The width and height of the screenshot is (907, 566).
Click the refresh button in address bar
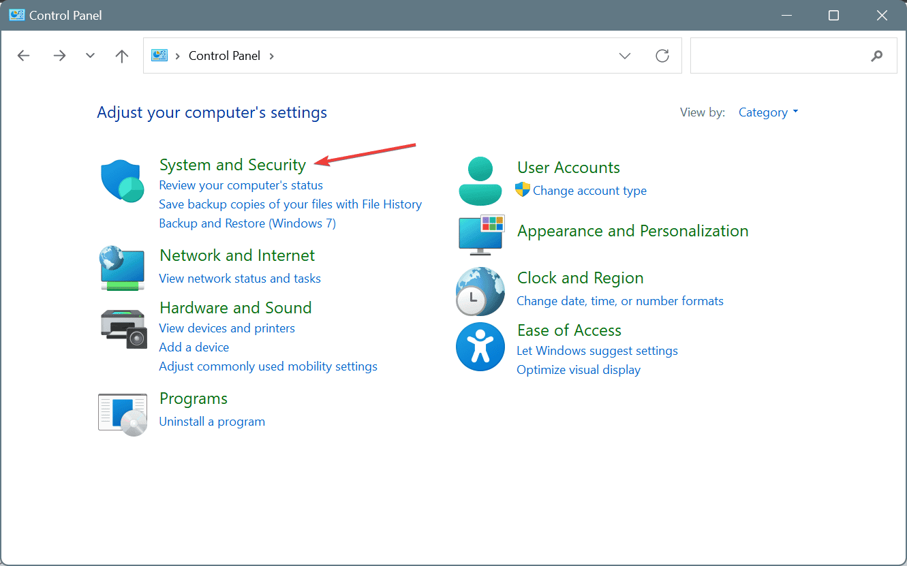[662, 56]
